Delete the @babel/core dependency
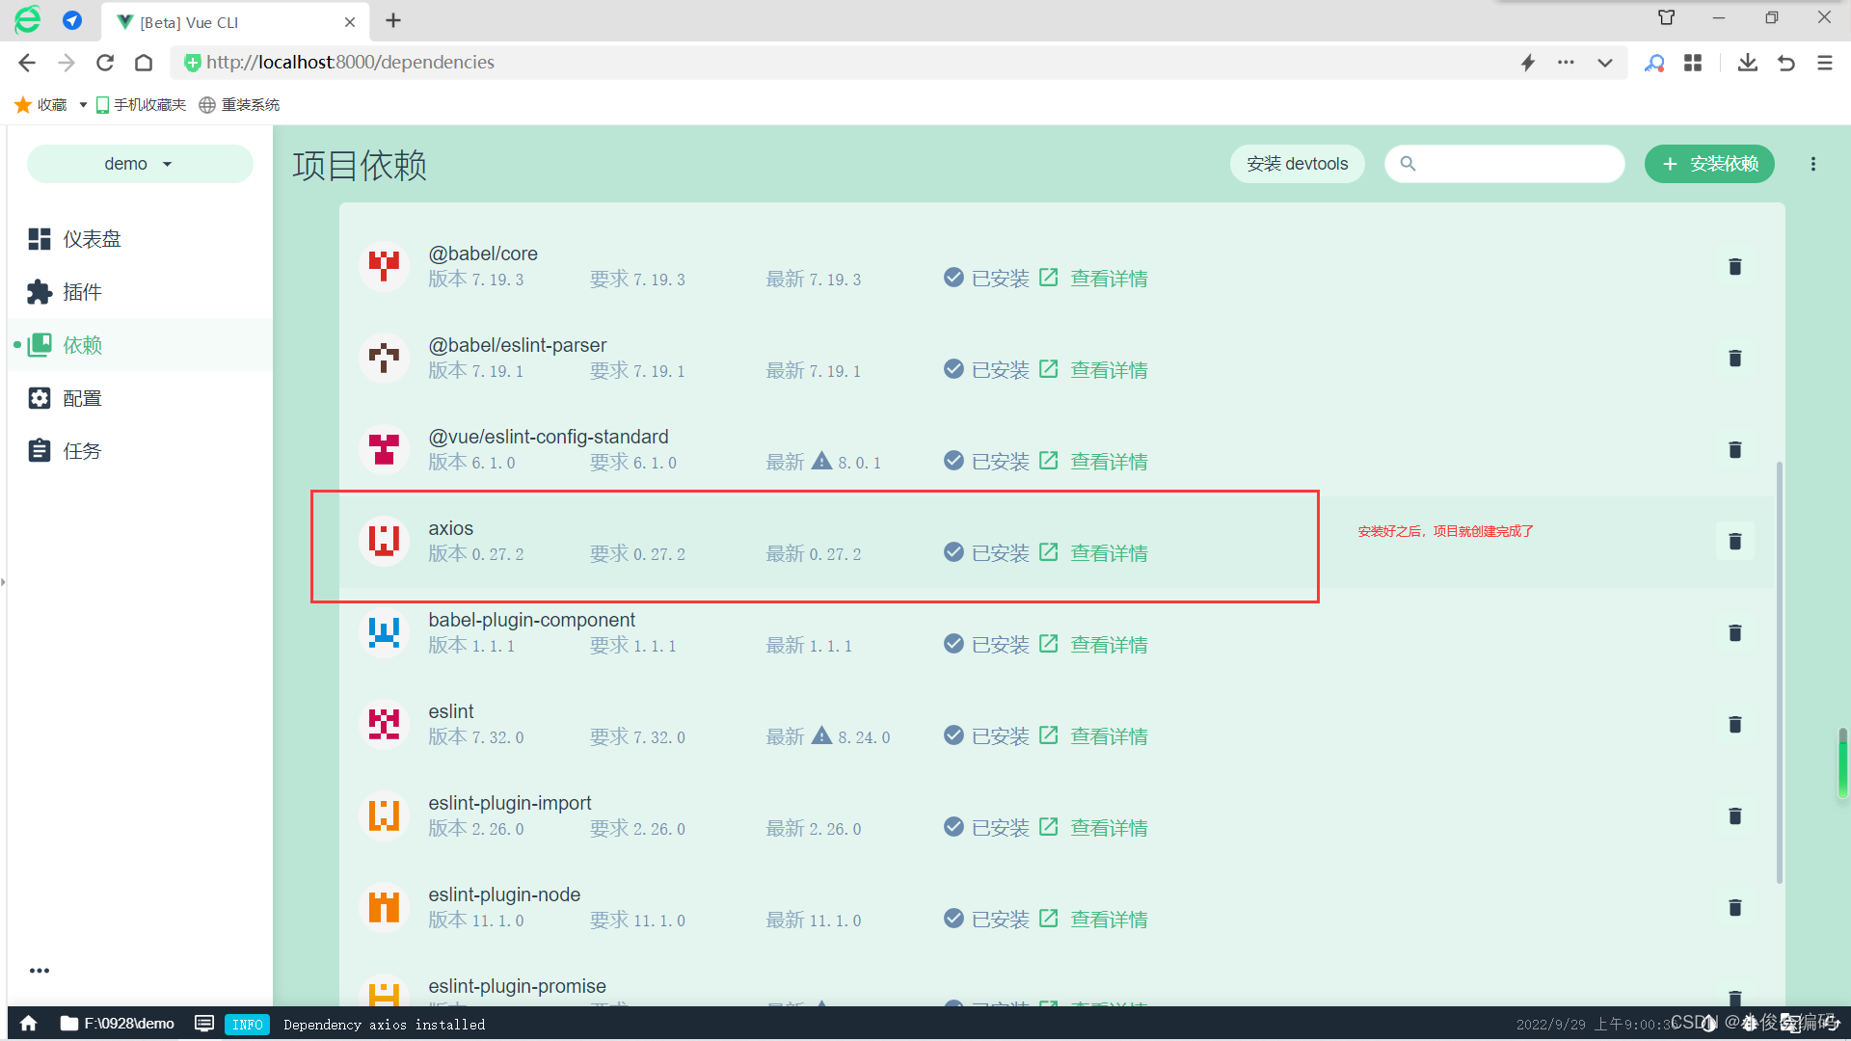The image size is (1851, 1041). (x=1734, y=267)
